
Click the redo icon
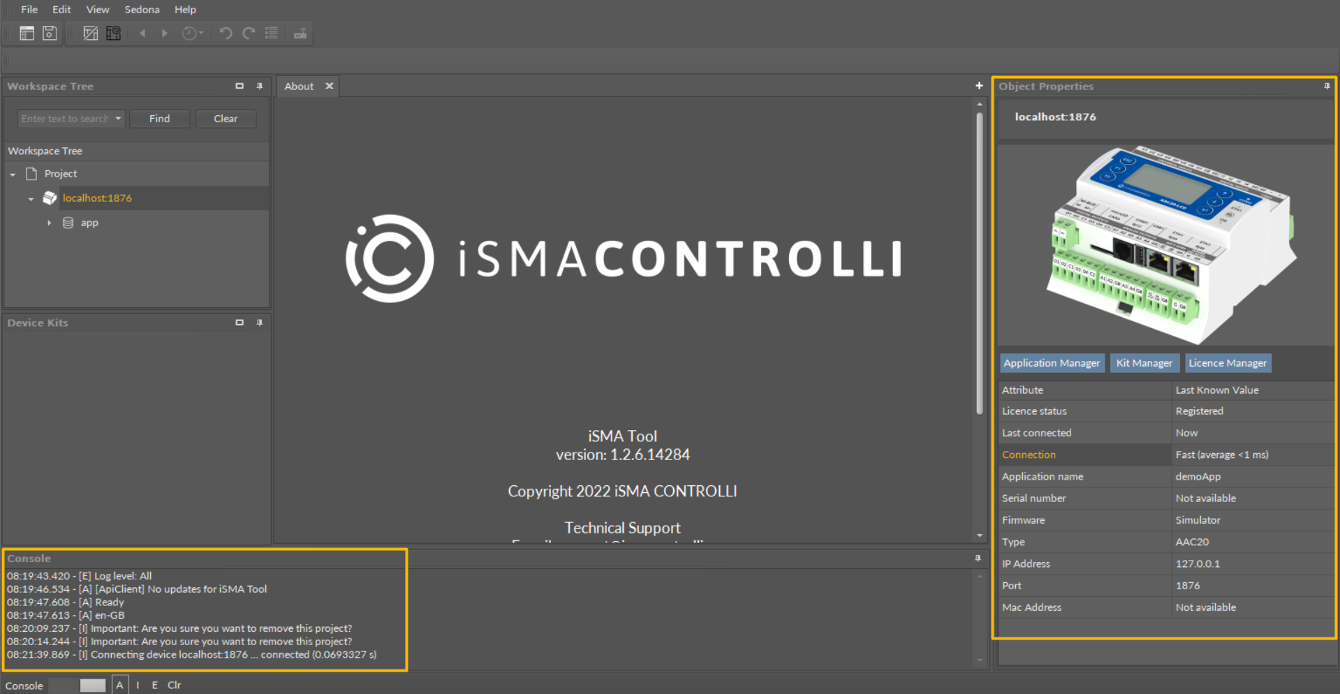coord(249,33)
